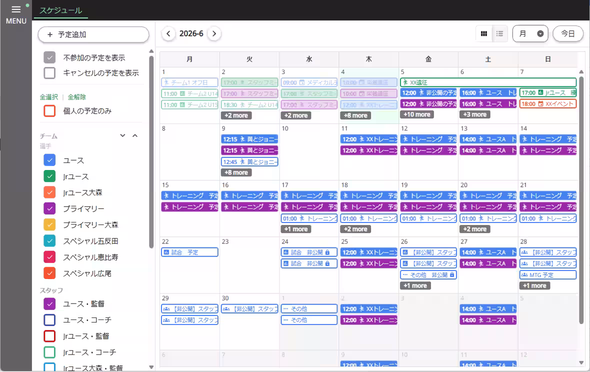Collapse team section chevron up

point(135,135)
